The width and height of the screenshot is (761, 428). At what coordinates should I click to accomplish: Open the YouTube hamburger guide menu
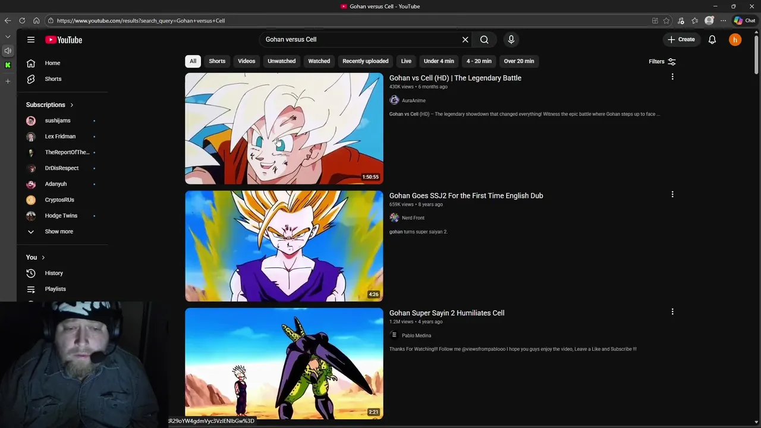point(31,40)
